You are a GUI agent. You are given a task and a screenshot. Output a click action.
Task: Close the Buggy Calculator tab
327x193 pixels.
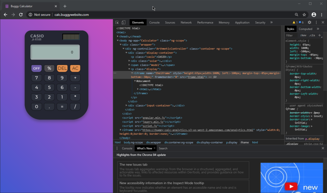click(x=56, y=6)
